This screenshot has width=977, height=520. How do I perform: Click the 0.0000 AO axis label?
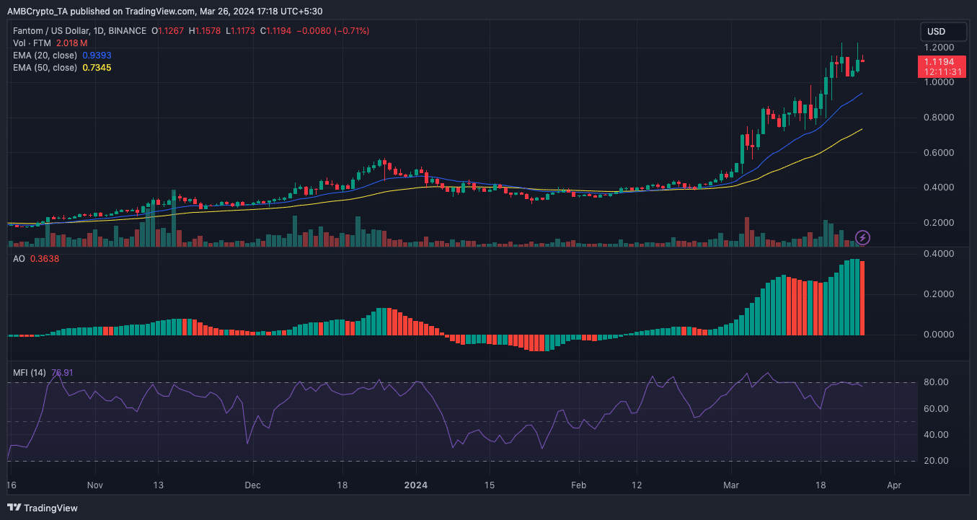point(939,335)
